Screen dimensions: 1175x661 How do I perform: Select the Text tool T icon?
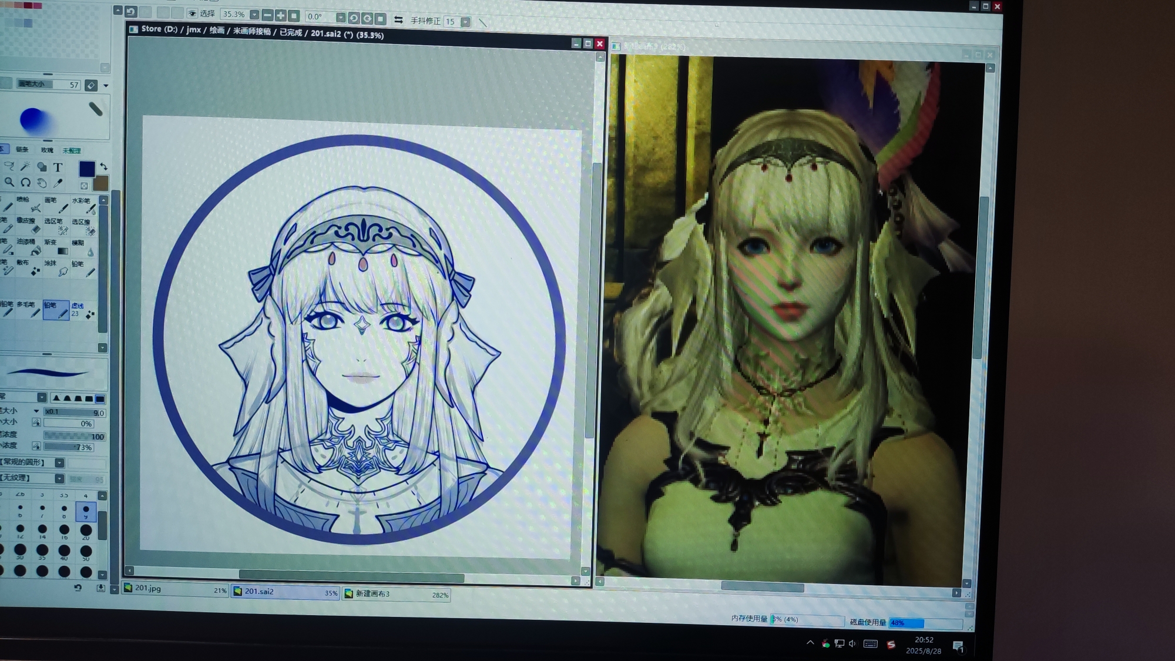58,167
